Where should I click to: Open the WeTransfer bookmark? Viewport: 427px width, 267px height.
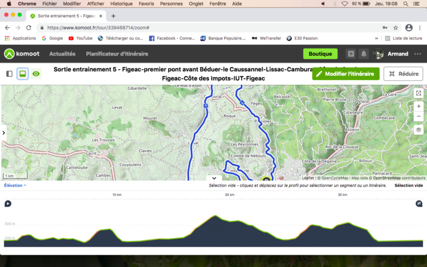point(266,38)
